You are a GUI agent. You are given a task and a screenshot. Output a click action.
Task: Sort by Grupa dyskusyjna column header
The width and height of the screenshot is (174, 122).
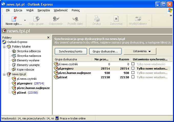(x=72, y=59)
